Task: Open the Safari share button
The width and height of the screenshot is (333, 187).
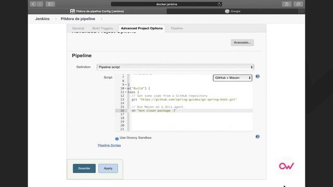Action: tap(287, 4)
